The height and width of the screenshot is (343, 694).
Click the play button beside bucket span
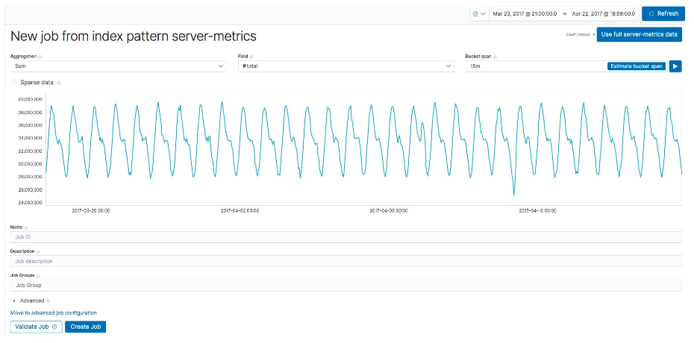click(675, 66)
